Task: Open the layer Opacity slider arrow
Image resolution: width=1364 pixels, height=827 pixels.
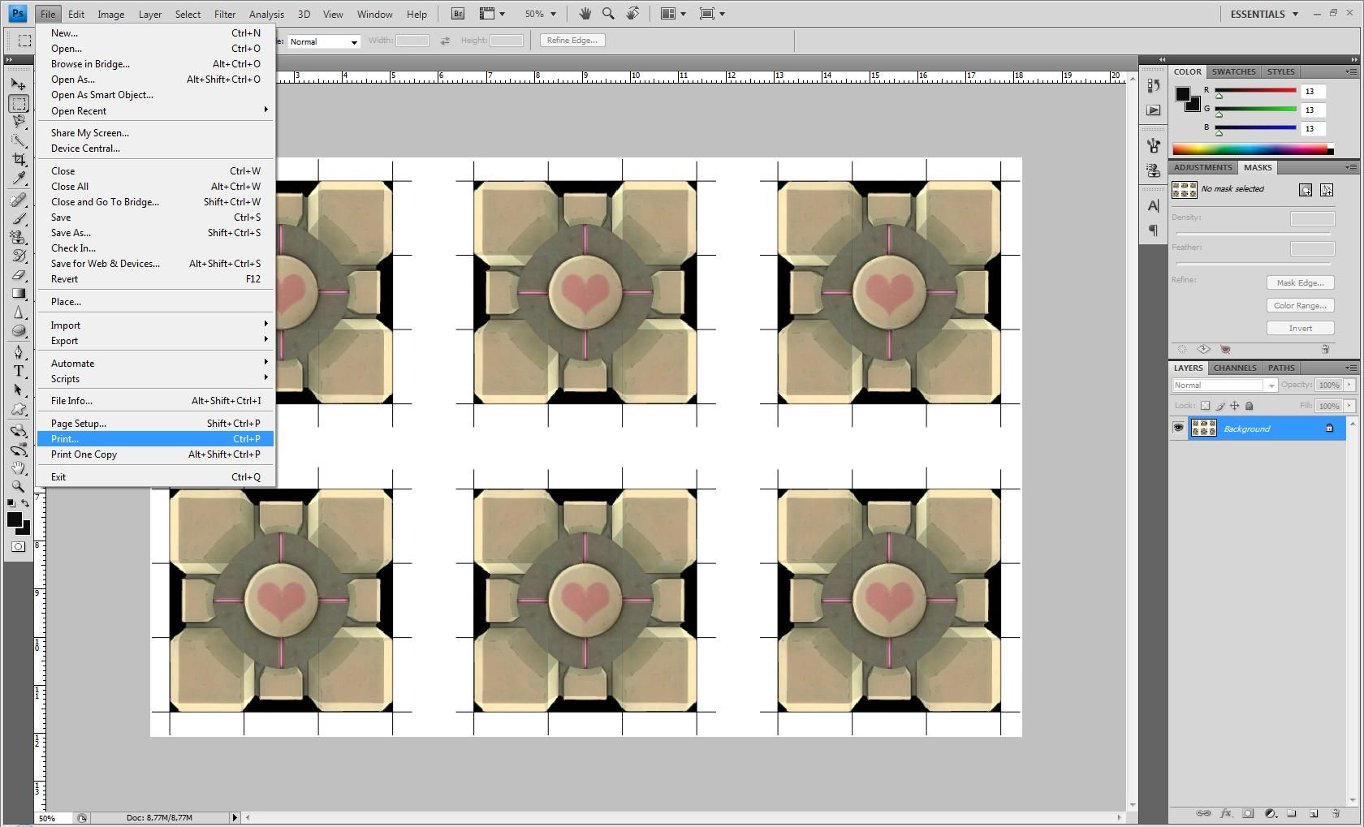Action: tap(1349, 385)
